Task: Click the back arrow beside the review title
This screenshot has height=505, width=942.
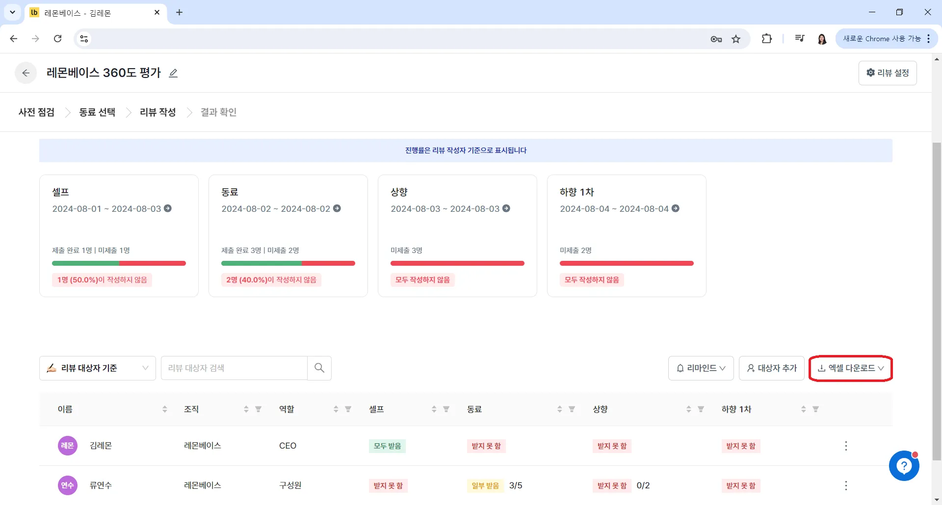Action: [26, 73]
